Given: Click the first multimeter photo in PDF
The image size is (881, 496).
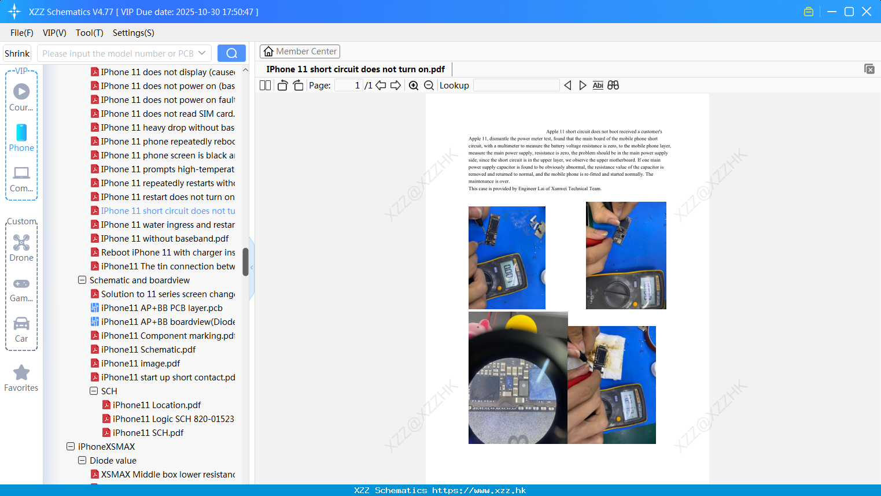Looking at the screenshot, I should [x=507, y=258].
